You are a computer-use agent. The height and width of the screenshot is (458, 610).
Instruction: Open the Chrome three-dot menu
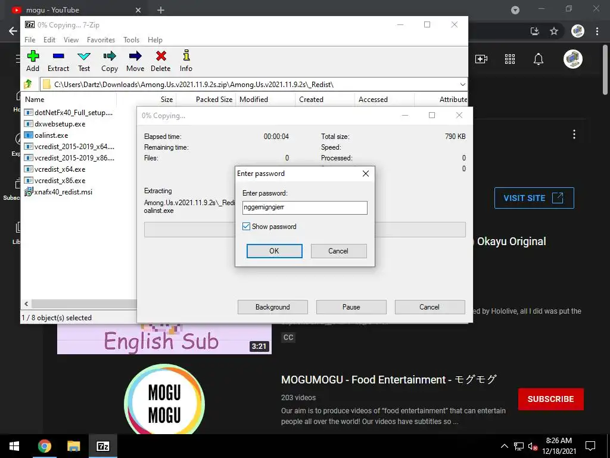click(x=597, y=31)
